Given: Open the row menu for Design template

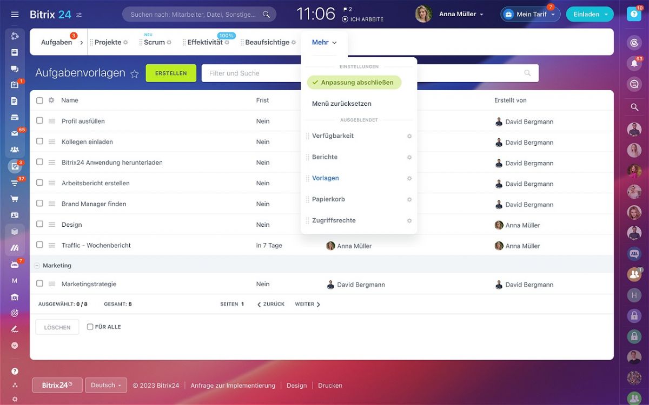Looking at the screenshot, I should coord(52,225).
